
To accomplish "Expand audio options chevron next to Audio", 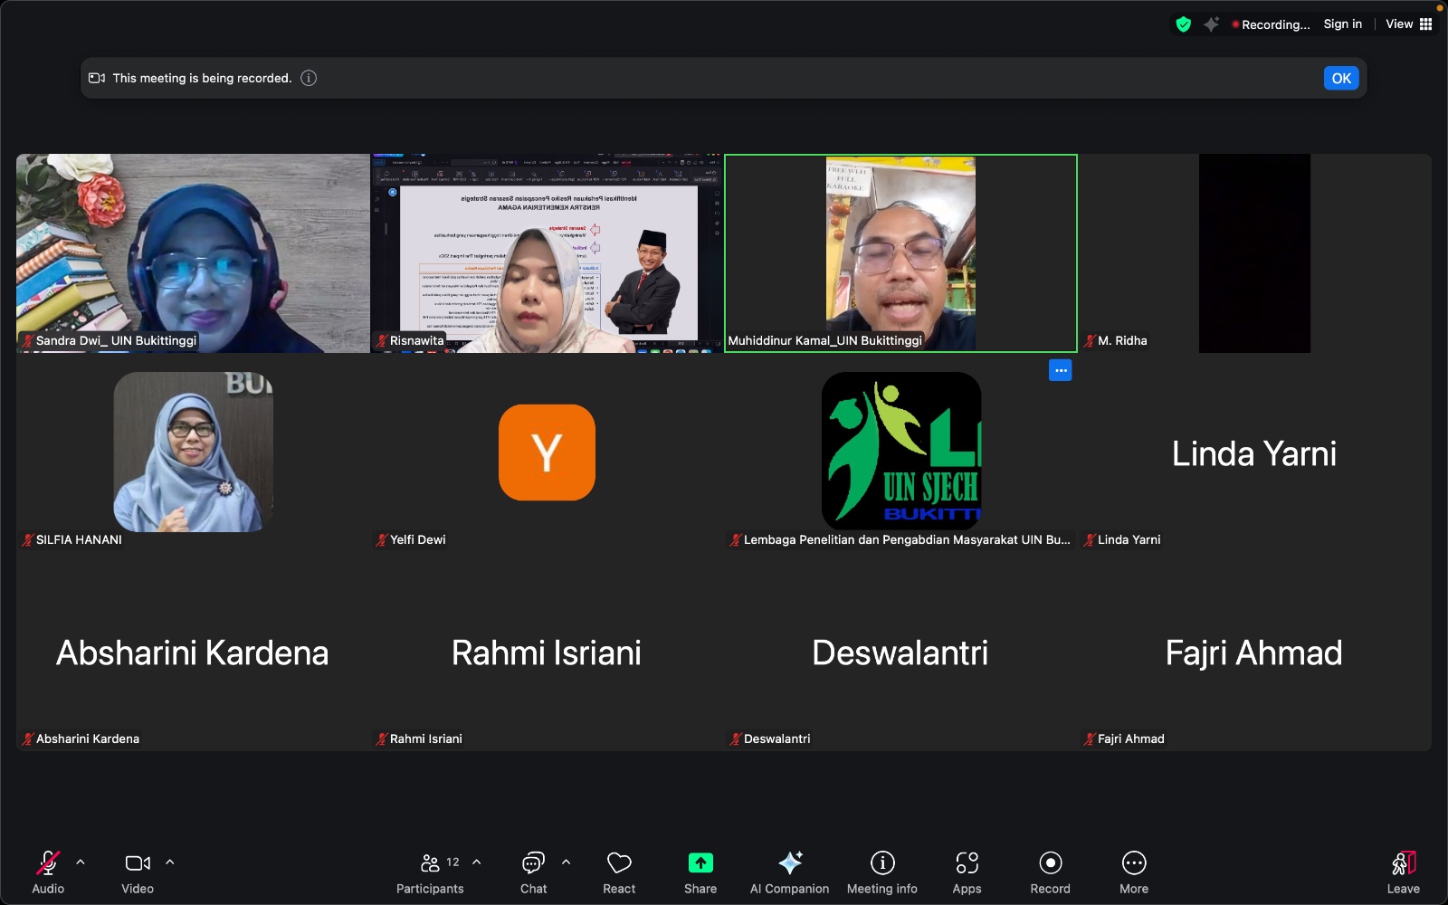I will [81, 862].
